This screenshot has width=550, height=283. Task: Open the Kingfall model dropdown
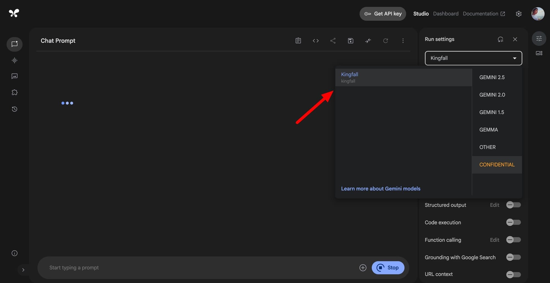coord(473,58)
